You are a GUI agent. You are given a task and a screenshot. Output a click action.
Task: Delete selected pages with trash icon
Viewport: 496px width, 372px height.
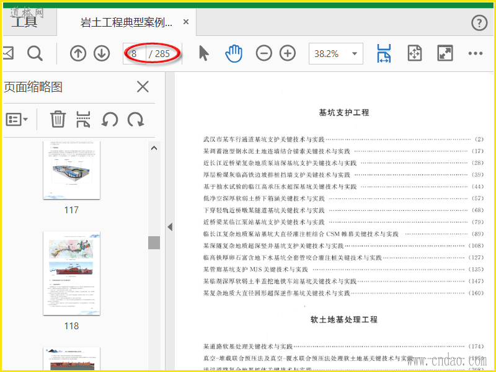(58, 119)
